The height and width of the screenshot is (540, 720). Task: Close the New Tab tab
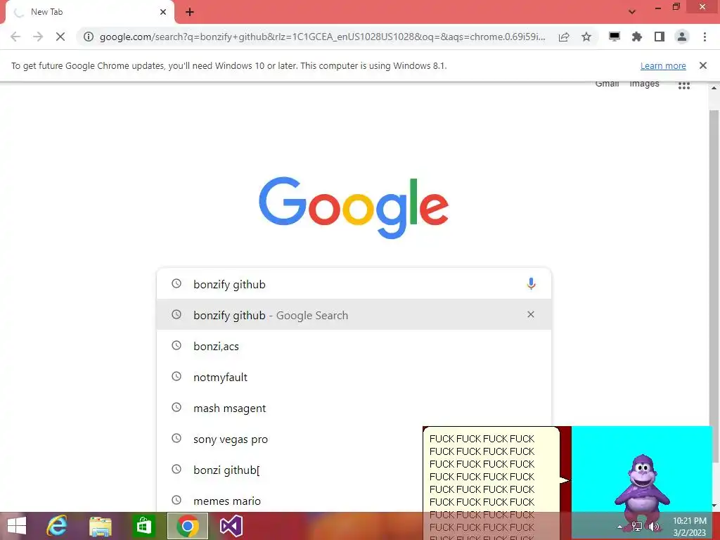(163, 12)
